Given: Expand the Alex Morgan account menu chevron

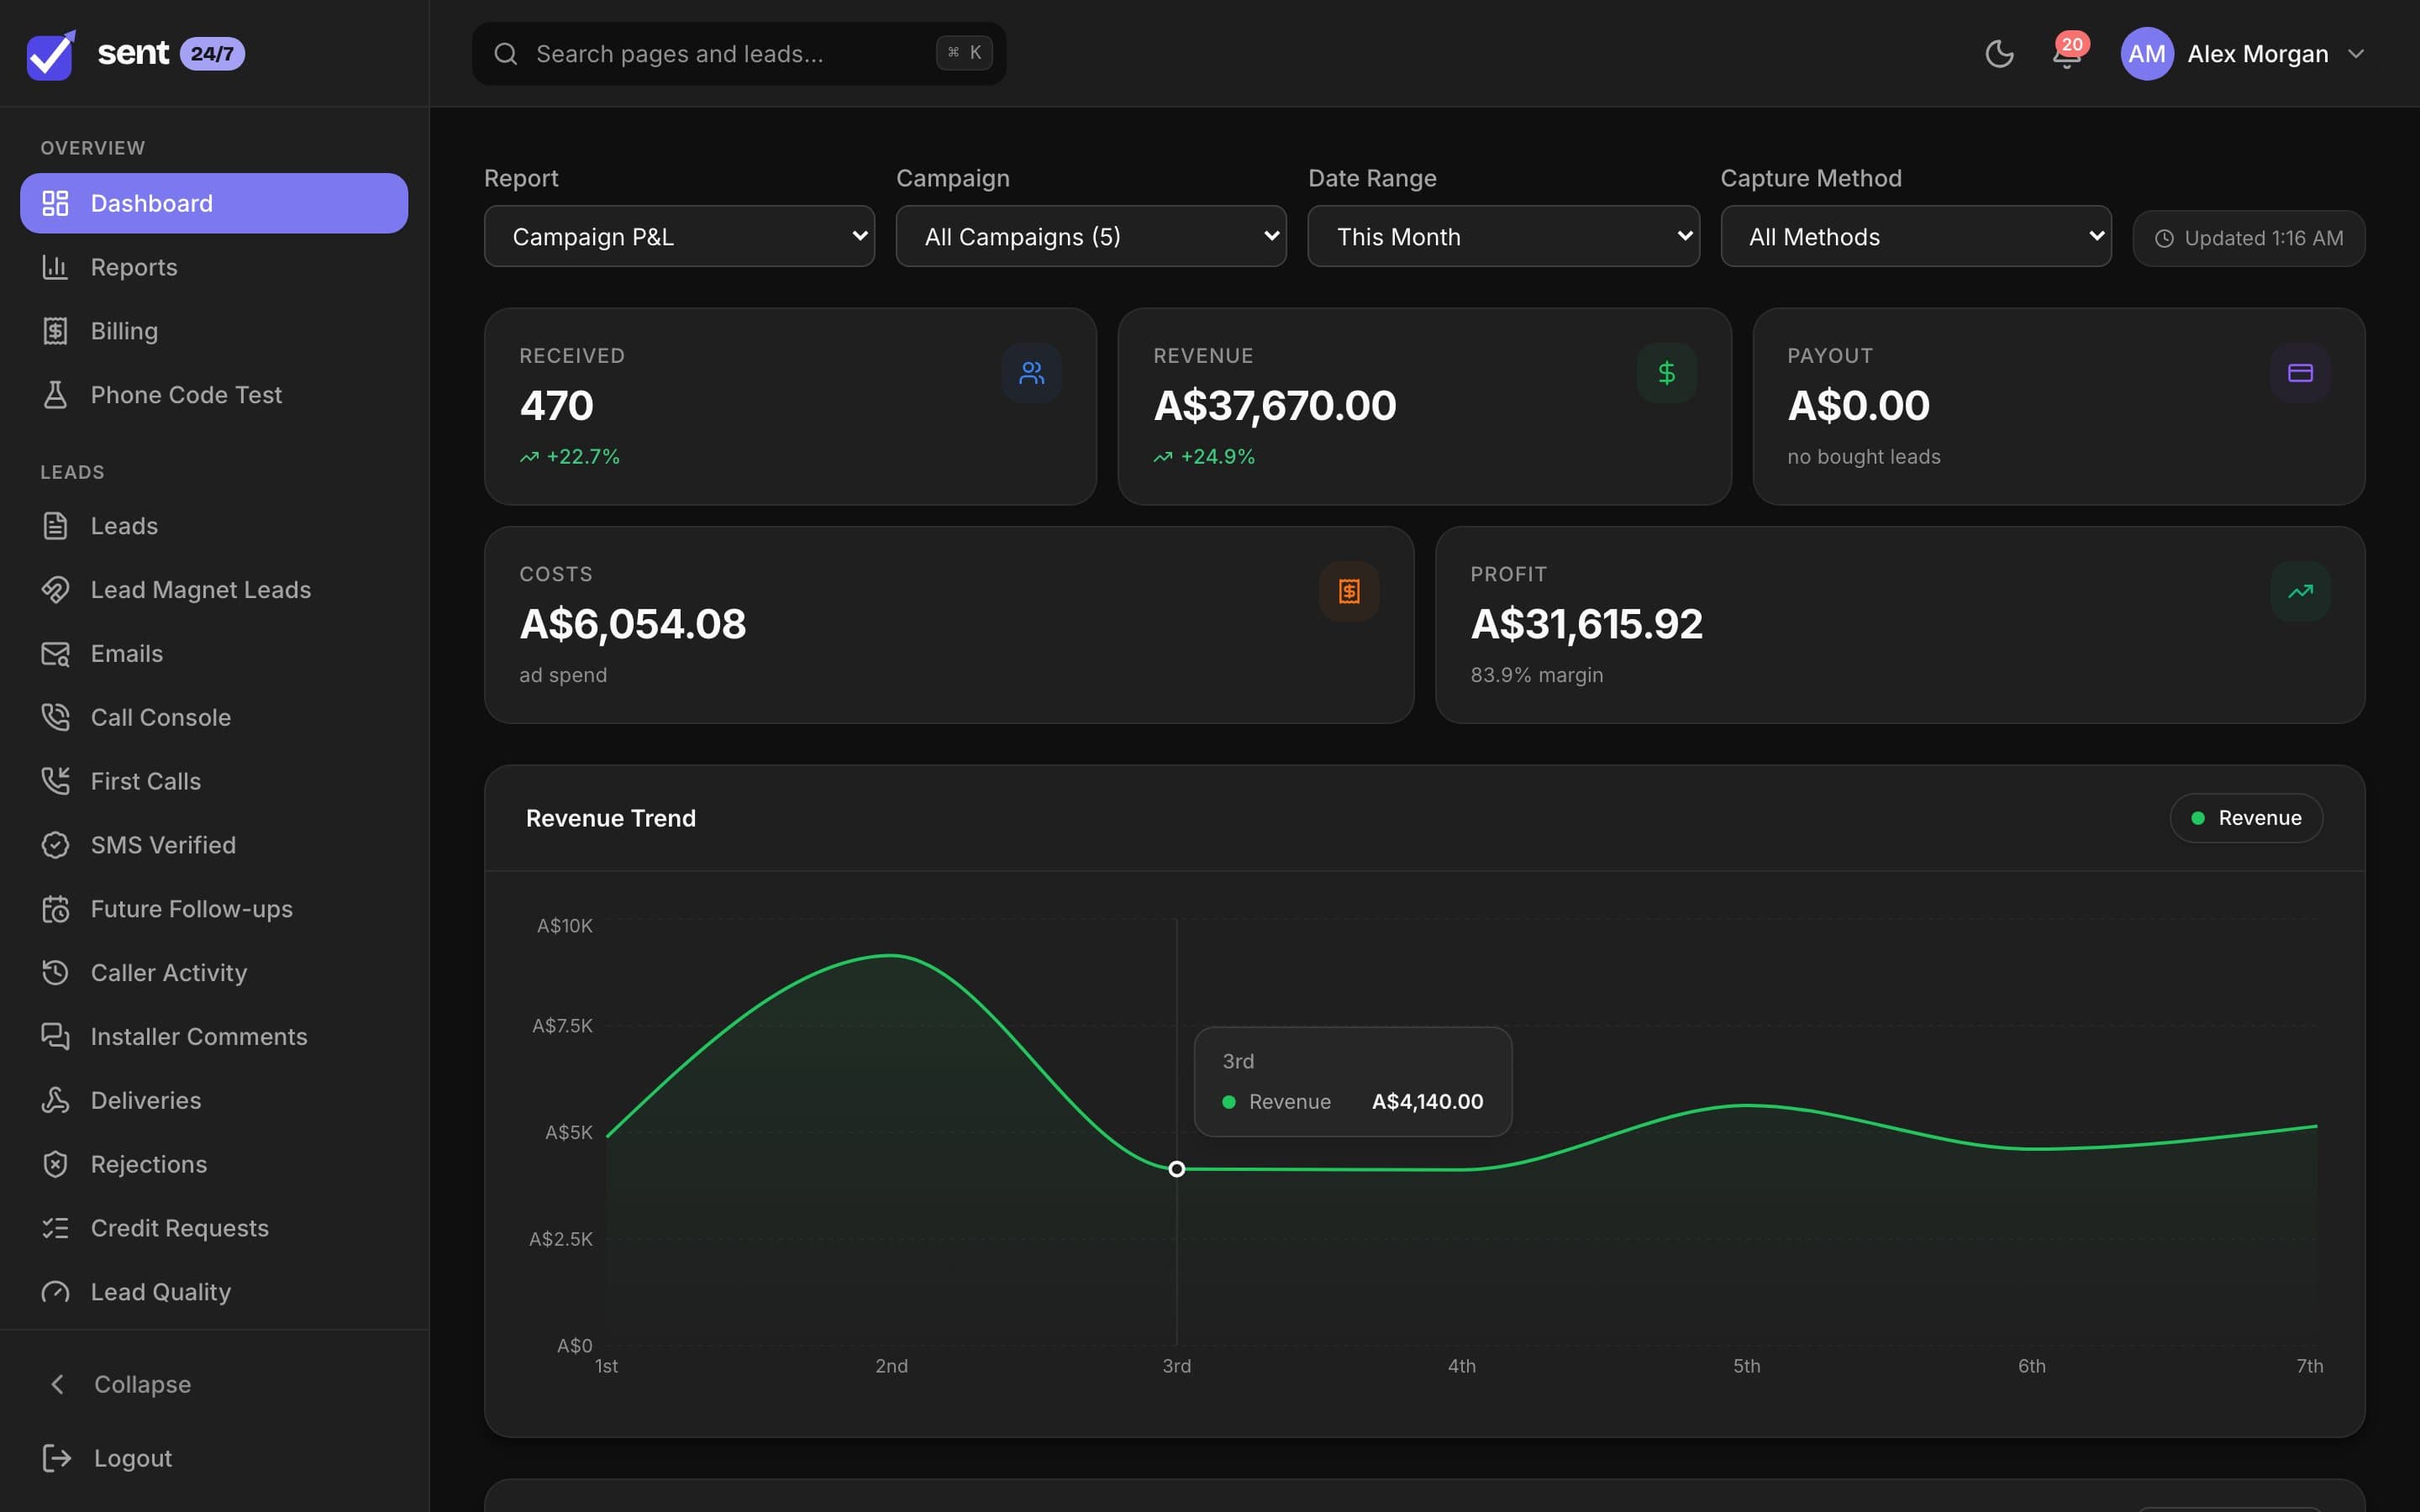Looking at the screenshot, I should tap(2355, 54).
